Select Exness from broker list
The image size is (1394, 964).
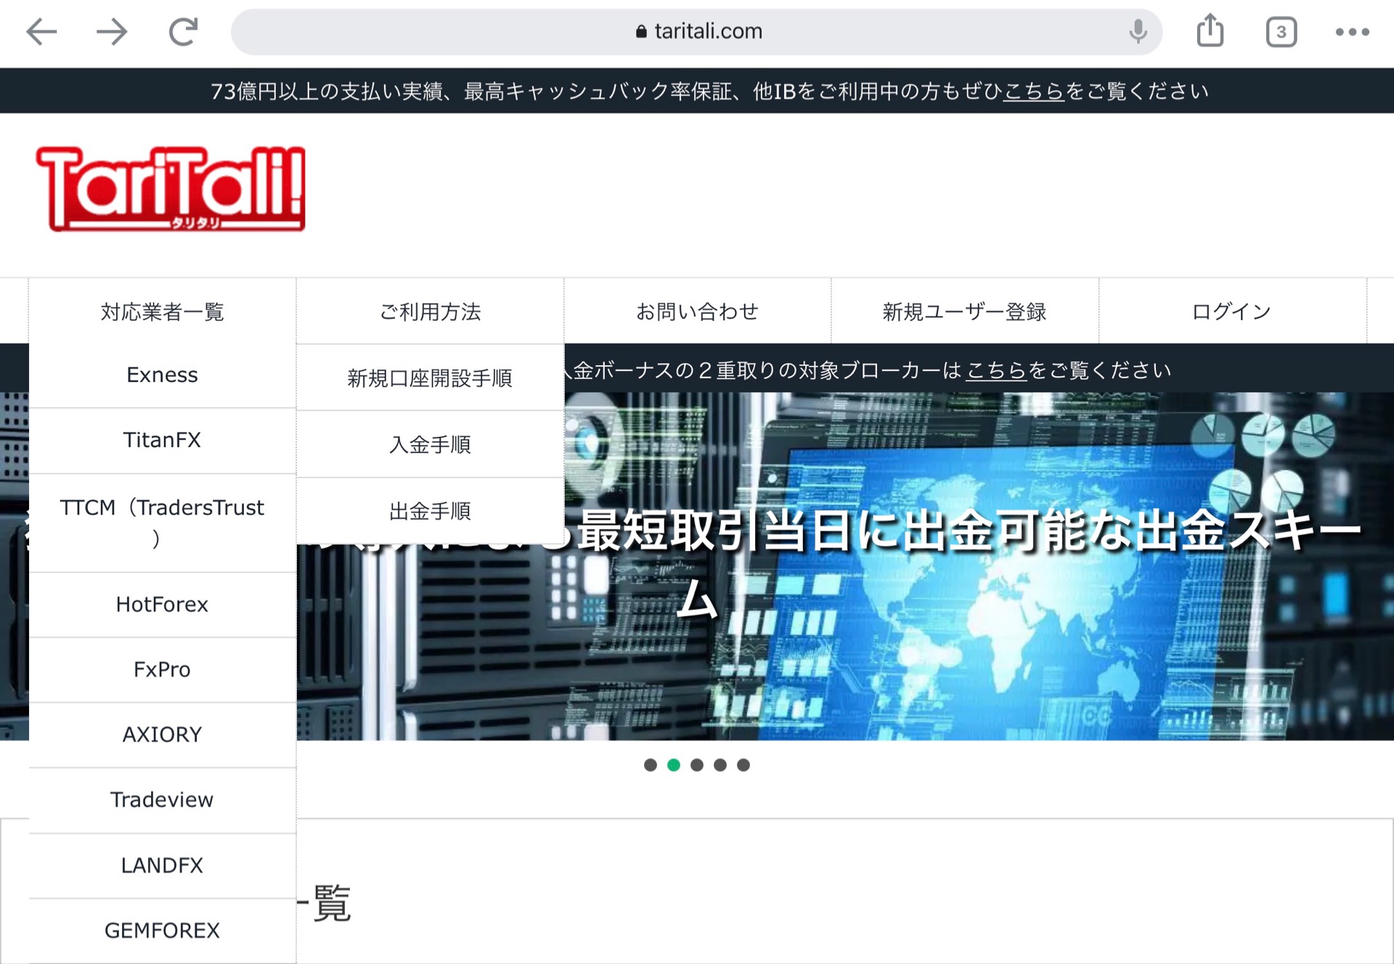(x=162, y=375)
